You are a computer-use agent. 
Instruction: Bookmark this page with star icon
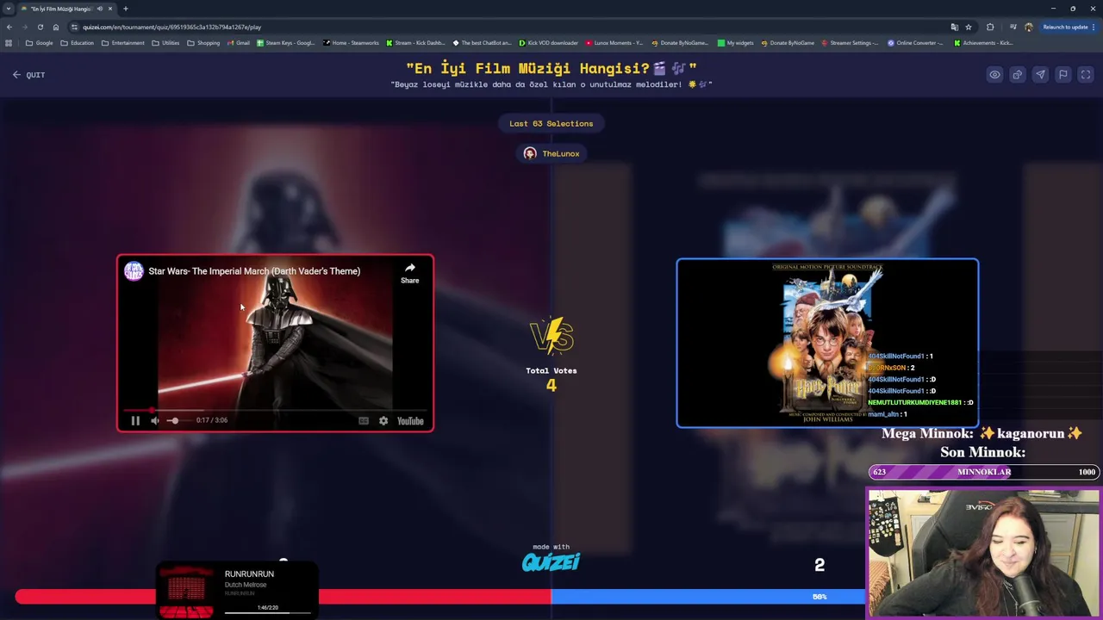[x=969, y=27]
